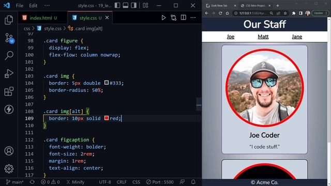Open the Explorer view in activity bar
331x186 pixels.
9,20
